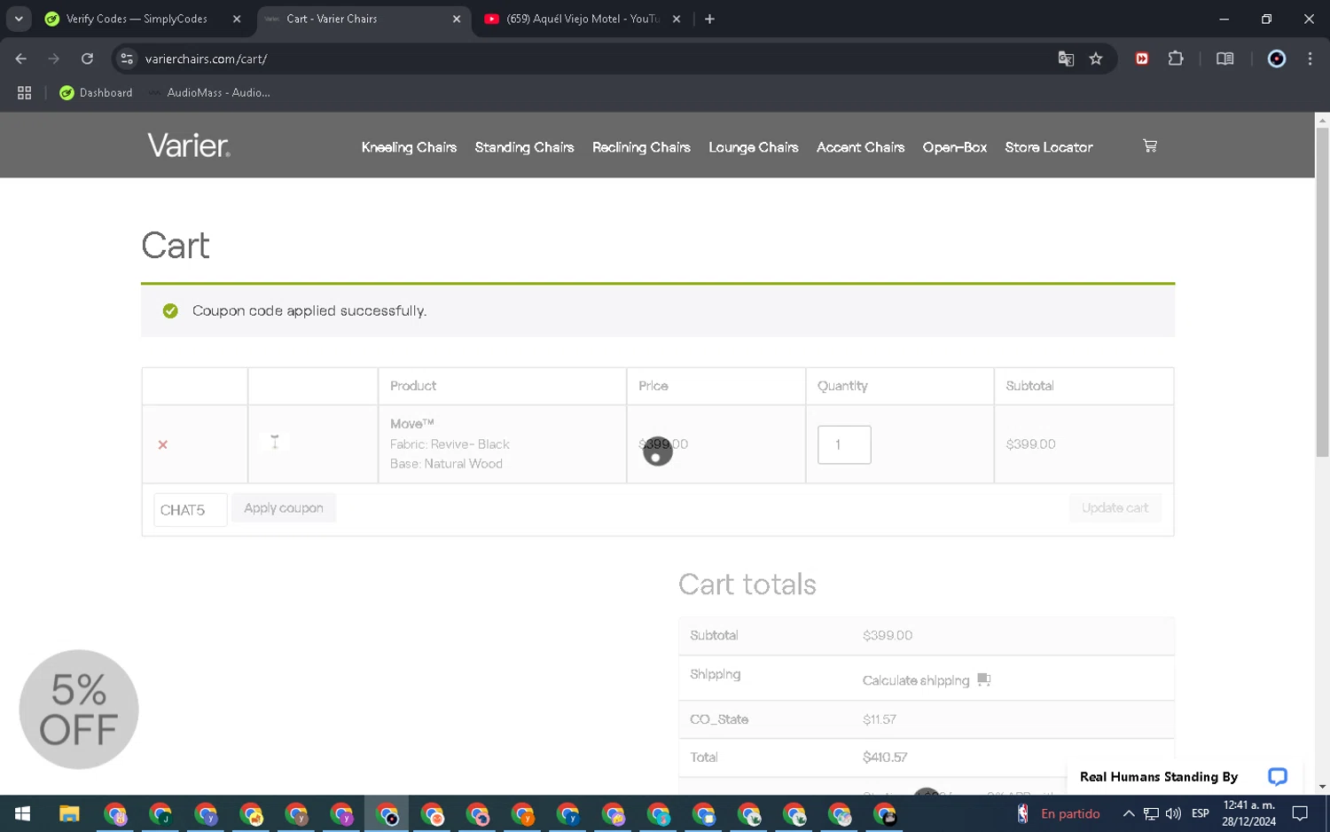Click the Varier logo

(189, 145)
